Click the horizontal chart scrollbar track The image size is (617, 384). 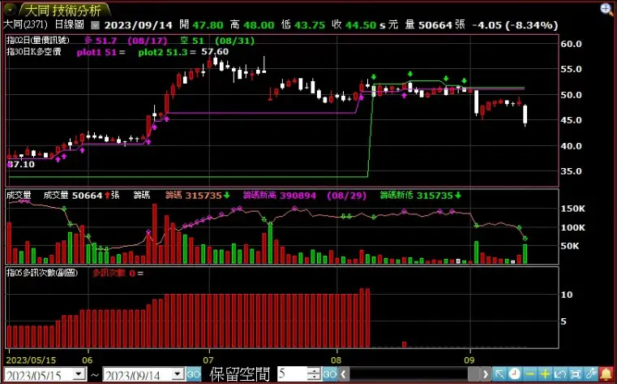[414, 374]
